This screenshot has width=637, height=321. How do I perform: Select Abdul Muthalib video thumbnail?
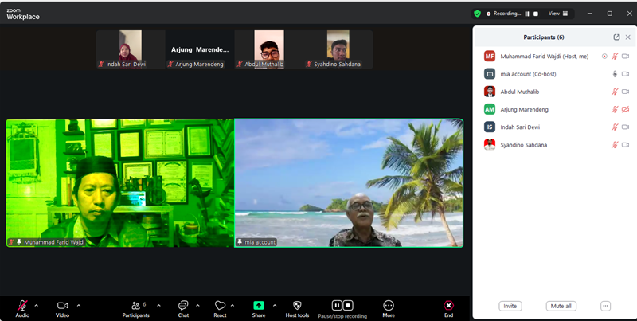[x=268, y=49]
